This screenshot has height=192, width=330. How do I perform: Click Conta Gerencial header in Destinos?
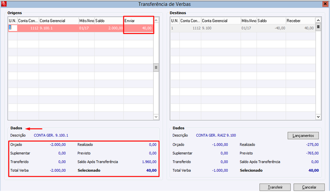coord(221,21)
